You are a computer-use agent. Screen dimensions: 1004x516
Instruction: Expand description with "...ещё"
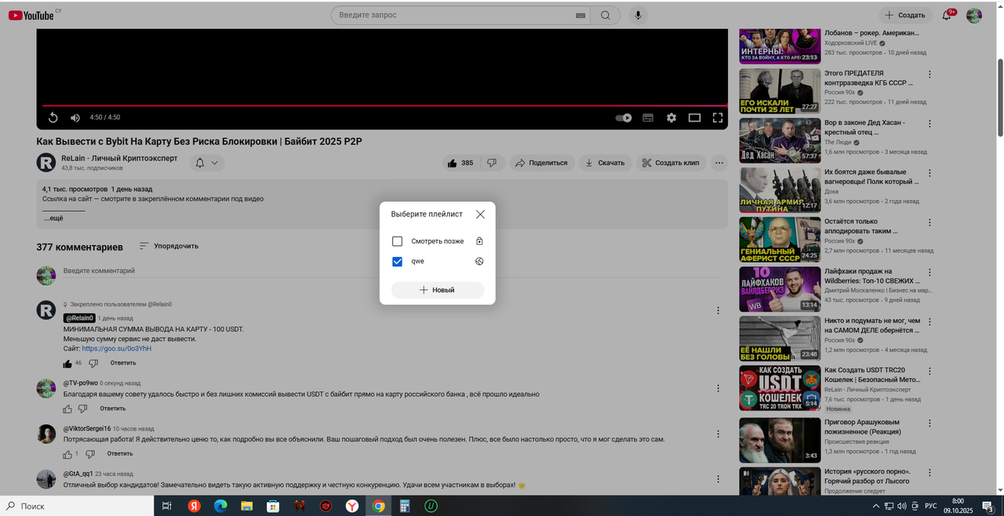(x=53, y=218)
